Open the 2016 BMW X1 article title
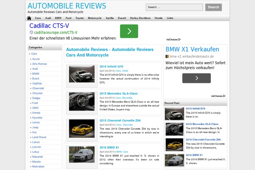Viewport: 255px width, 170px height. pyautogui.click(x=109, y=147)
